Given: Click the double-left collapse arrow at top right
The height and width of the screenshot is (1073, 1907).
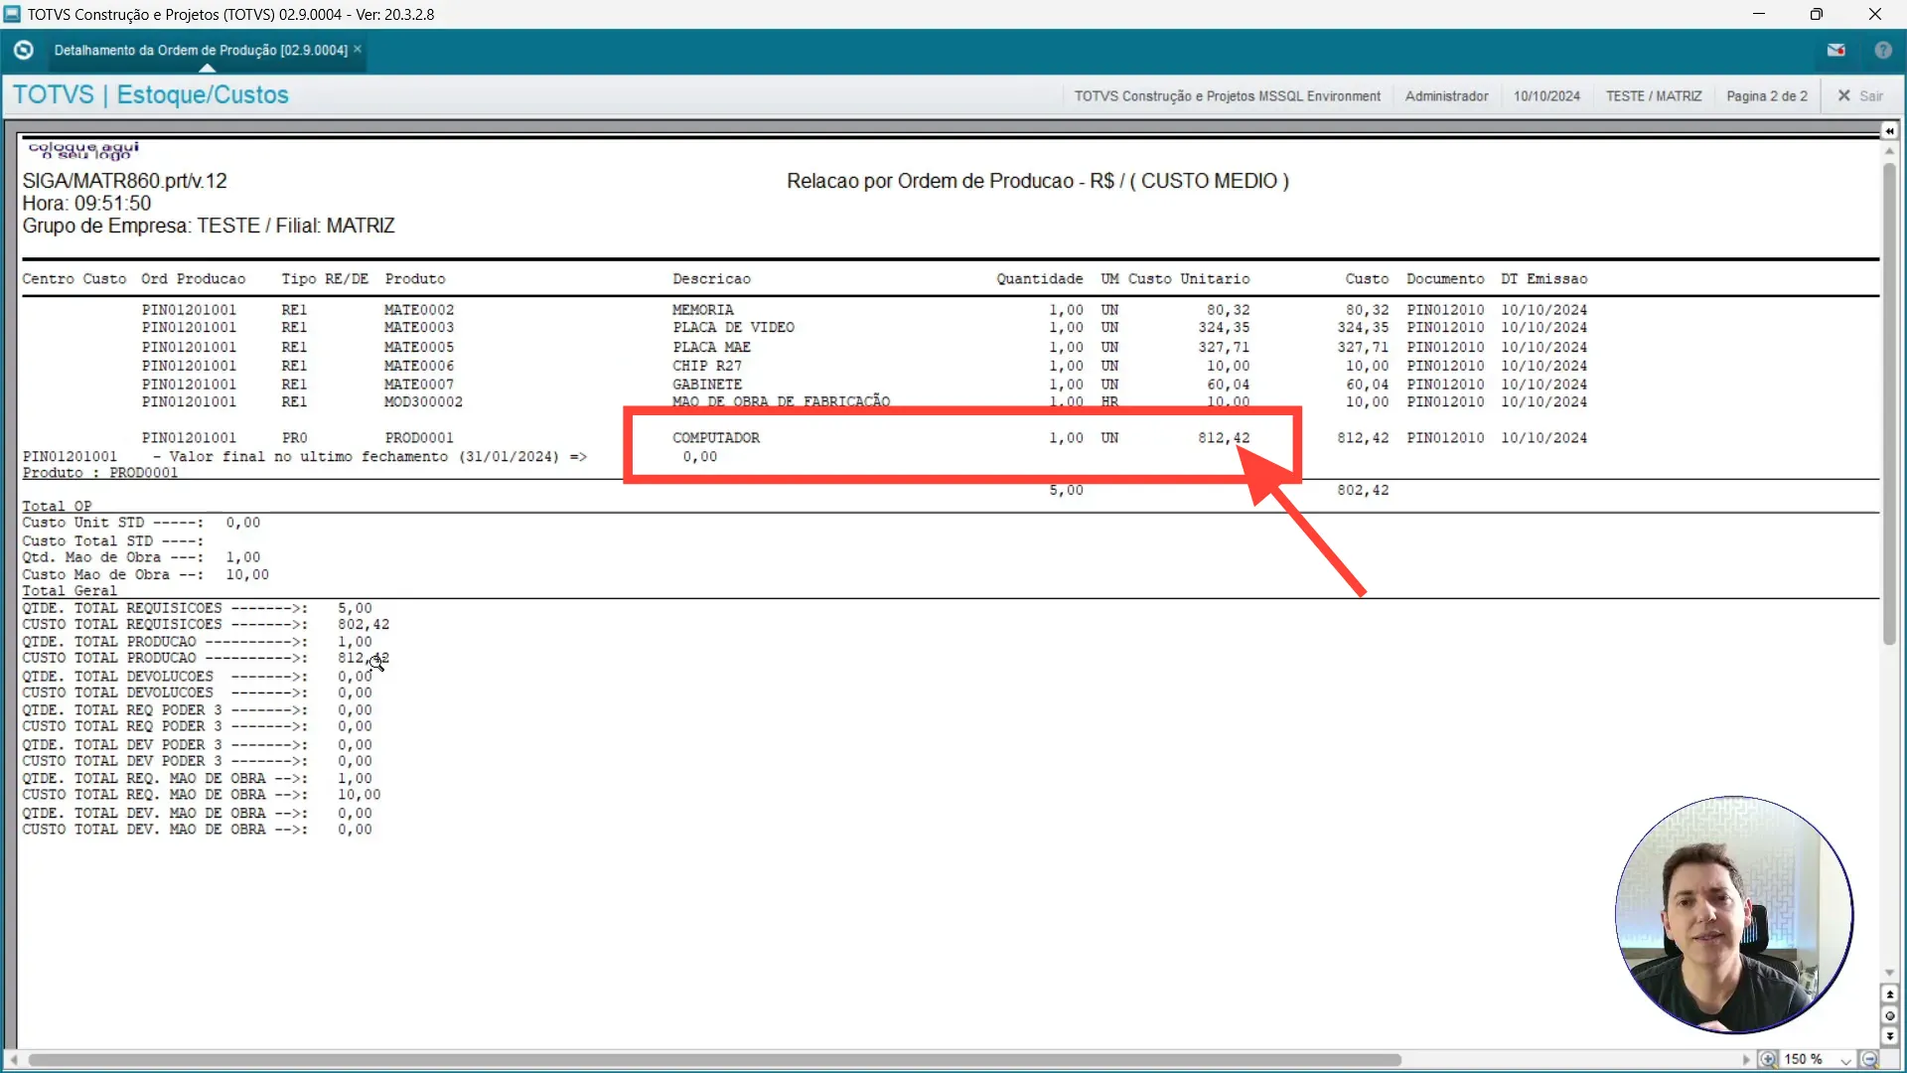Looking at the screenshot, I should pos(1889,131).
